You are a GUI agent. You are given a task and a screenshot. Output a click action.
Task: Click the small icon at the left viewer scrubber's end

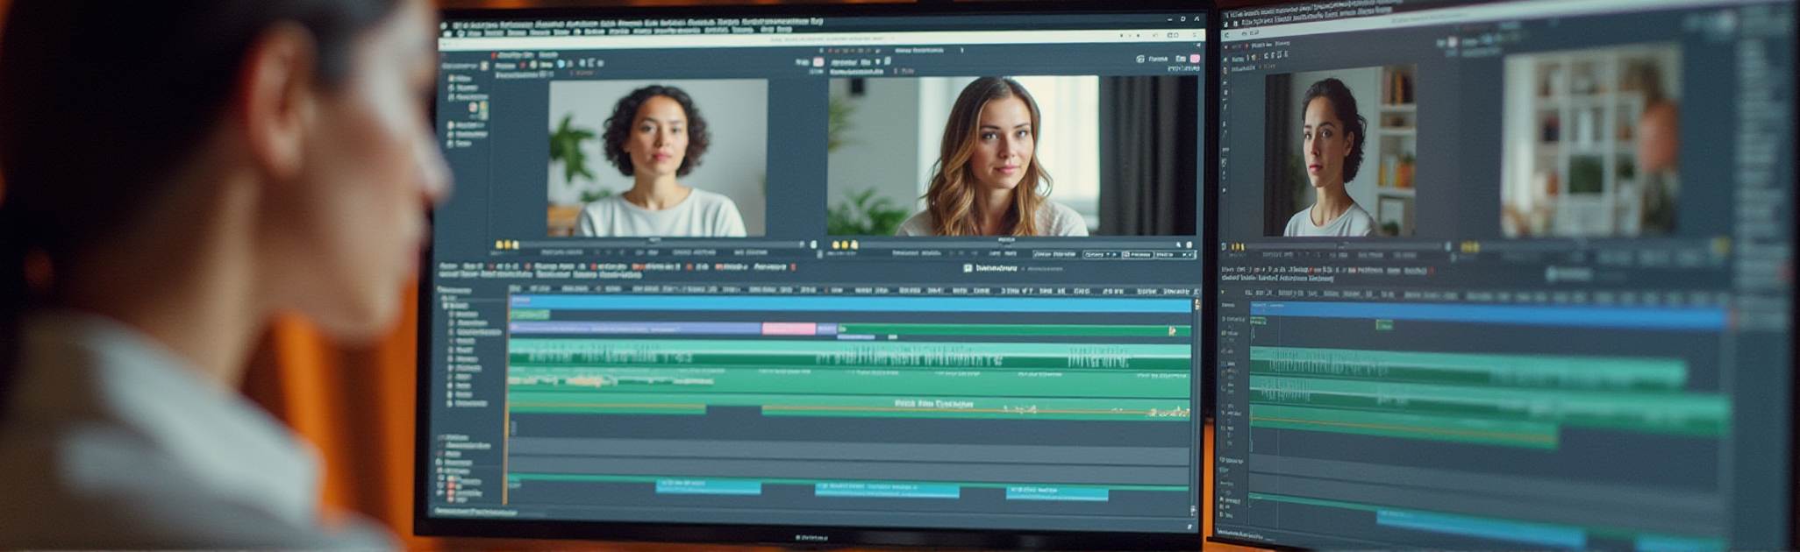pos(813,244)
